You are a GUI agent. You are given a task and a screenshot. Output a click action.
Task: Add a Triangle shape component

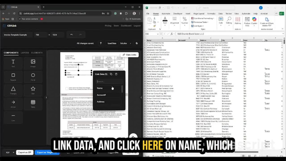click(13, 90)
